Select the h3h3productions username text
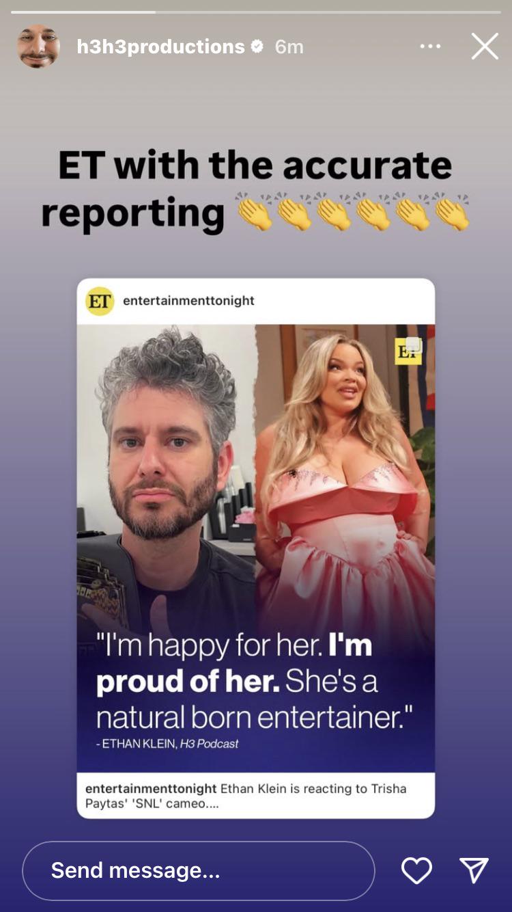 [160, 46]
